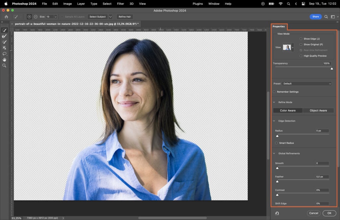The width and height of the screenshot is (340, 220).
Task: Select the Zoom tool
Action: tap(4, 65)
